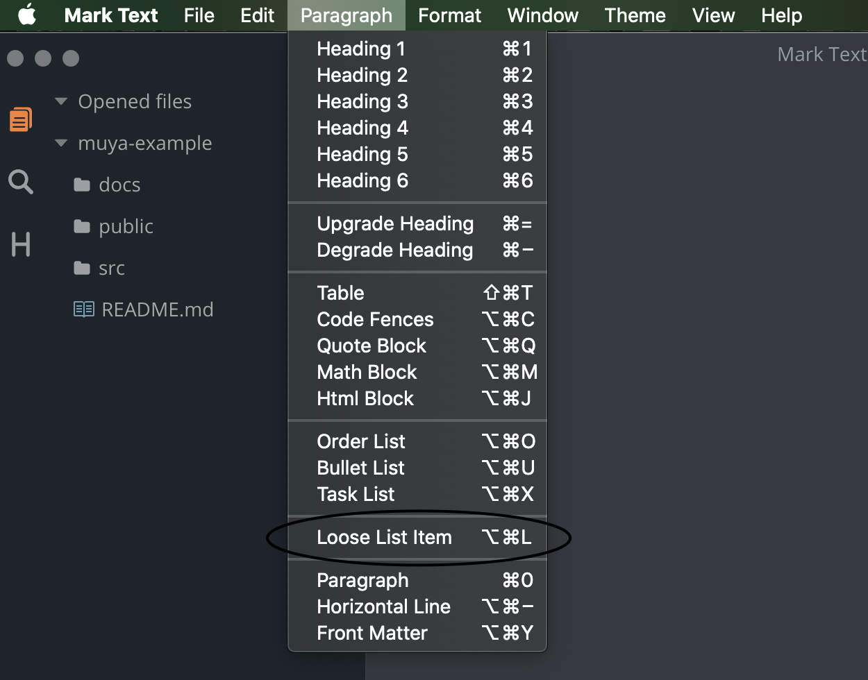
Task: Open the Apple menu icon
Action: (x=26, y=15)
